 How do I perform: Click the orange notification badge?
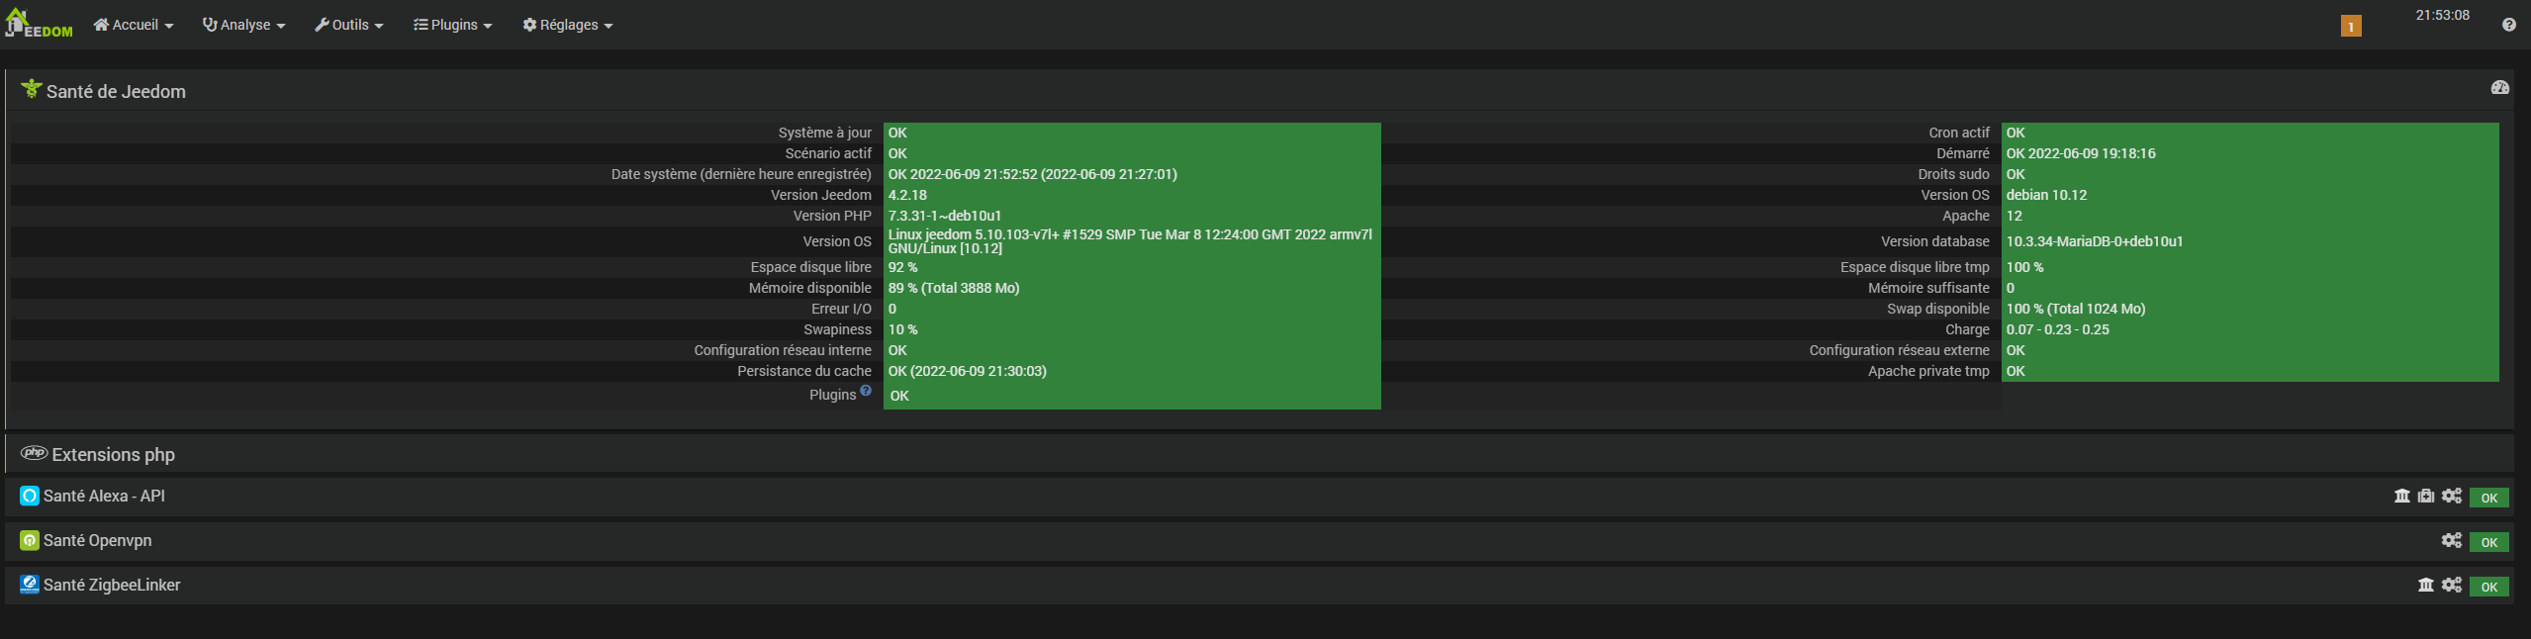coord(2351,27)
